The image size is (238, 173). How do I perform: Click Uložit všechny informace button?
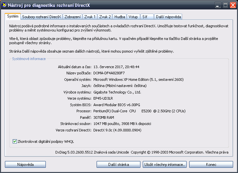click(x=165, y=164)
